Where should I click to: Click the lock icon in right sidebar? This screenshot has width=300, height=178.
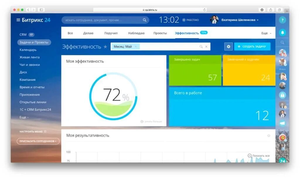pyautogui.click(x=282, y=95)
